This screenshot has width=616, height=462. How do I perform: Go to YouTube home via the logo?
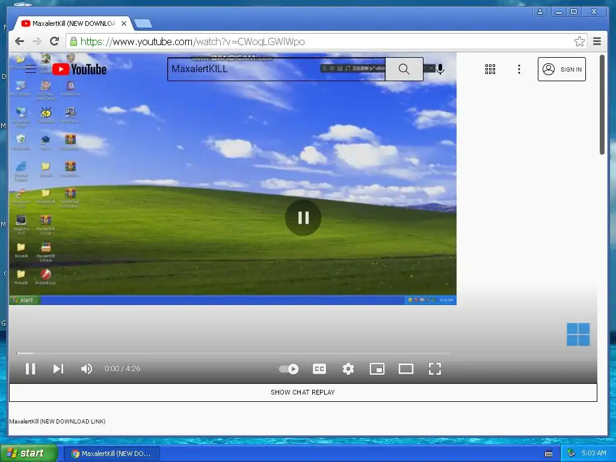click(x=79, y=69)
